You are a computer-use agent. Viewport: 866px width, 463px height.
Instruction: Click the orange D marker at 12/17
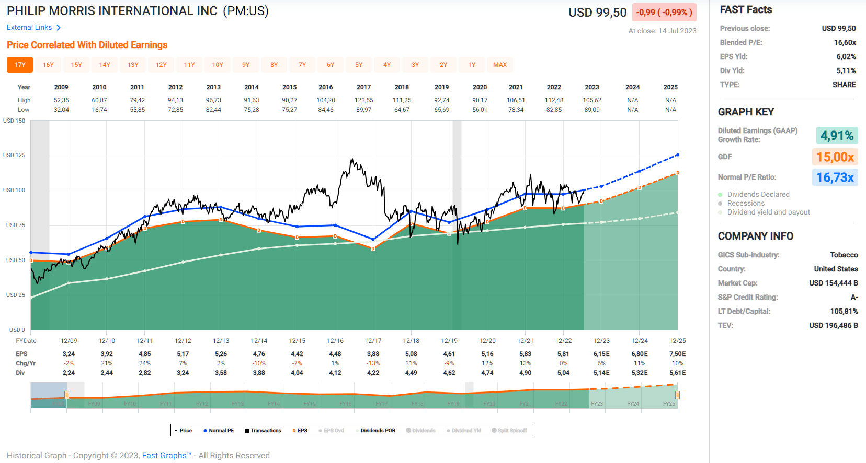pos(373,249)
